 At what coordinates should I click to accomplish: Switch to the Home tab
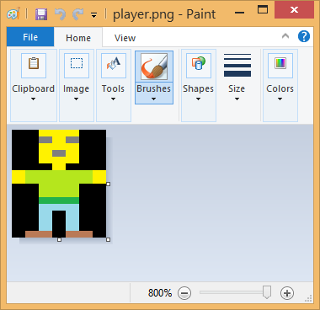78,38
